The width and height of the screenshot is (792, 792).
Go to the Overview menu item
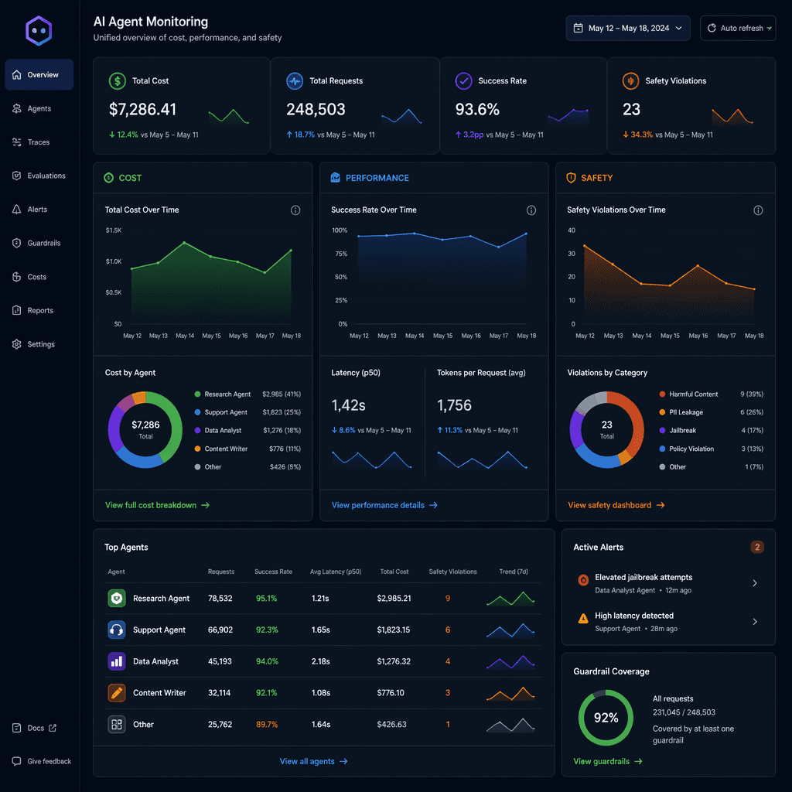(x=39, y=75)
